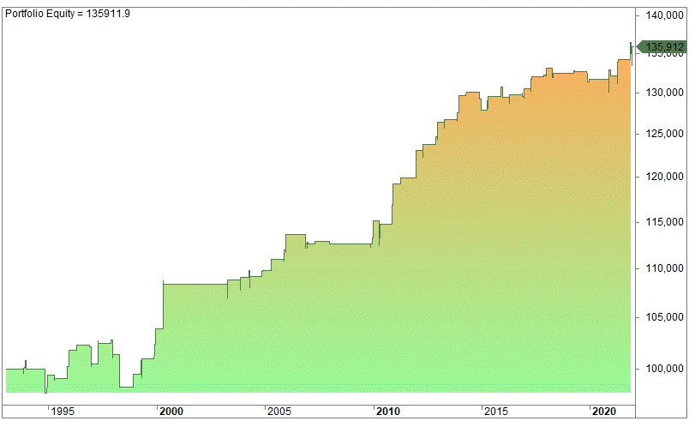Viewport: 695px width, 427px height.
Task: Select the 1995 date axis label
Action: pos(63,412)
